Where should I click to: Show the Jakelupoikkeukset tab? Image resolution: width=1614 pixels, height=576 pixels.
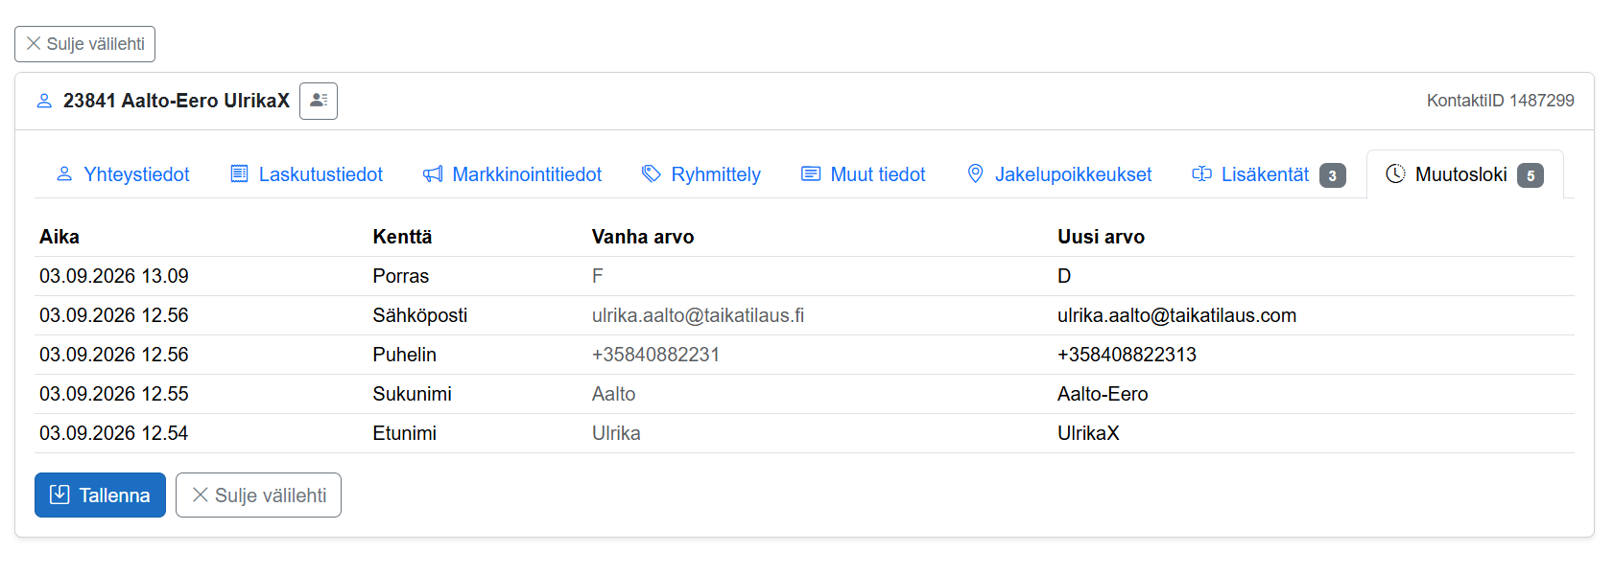[1059, 174]
